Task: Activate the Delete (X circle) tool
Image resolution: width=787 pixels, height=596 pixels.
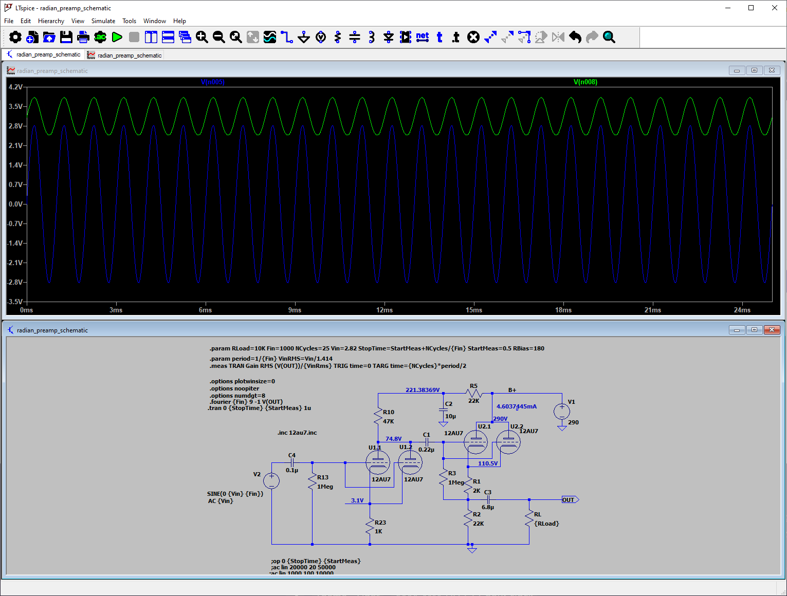Action: click(473, 37)
